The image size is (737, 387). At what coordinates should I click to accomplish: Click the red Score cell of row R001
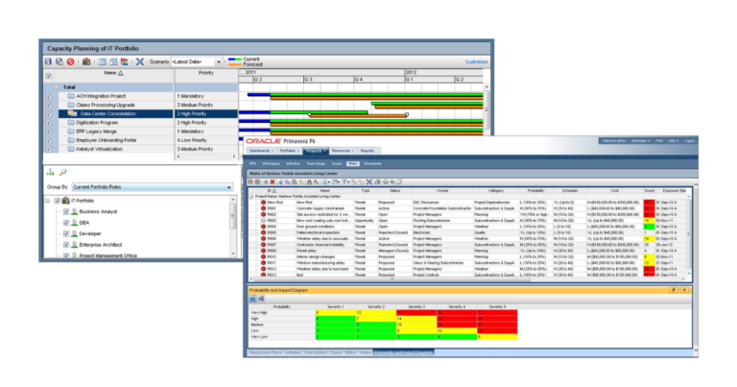(649, 208)
